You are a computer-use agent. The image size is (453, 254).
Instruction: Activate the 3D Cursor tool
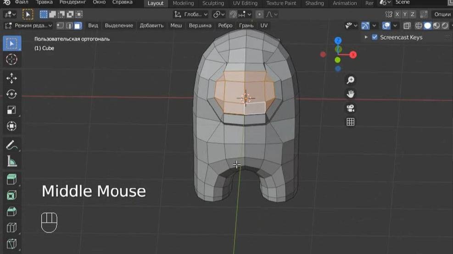12,60
